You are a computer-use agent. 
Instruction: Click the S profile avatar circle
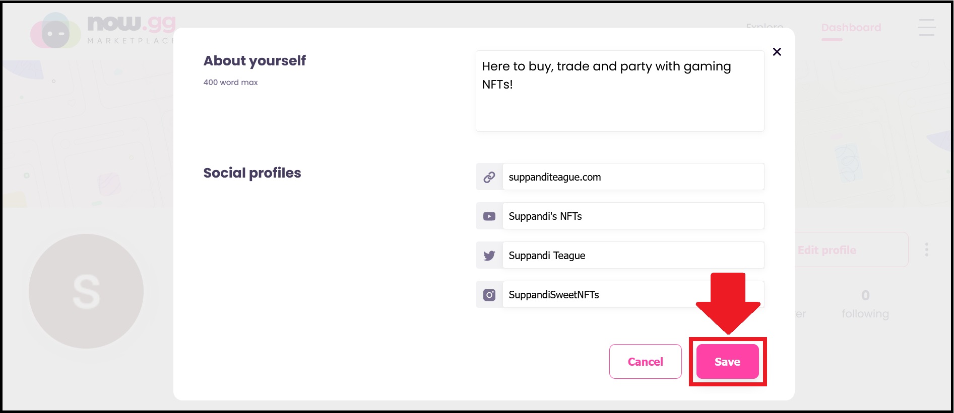pos(86,291)
